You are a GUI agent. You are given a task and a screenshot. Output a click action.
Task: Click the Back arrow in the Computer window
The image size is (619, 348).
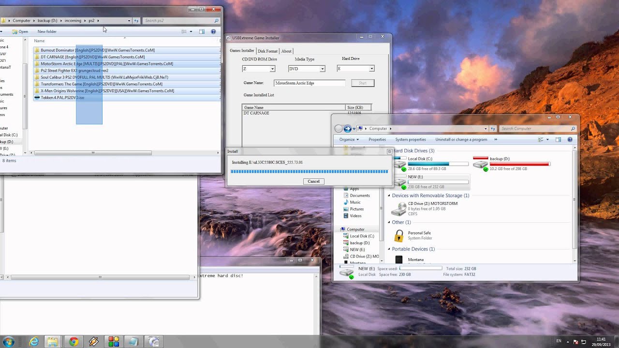[x=339, y=129]
